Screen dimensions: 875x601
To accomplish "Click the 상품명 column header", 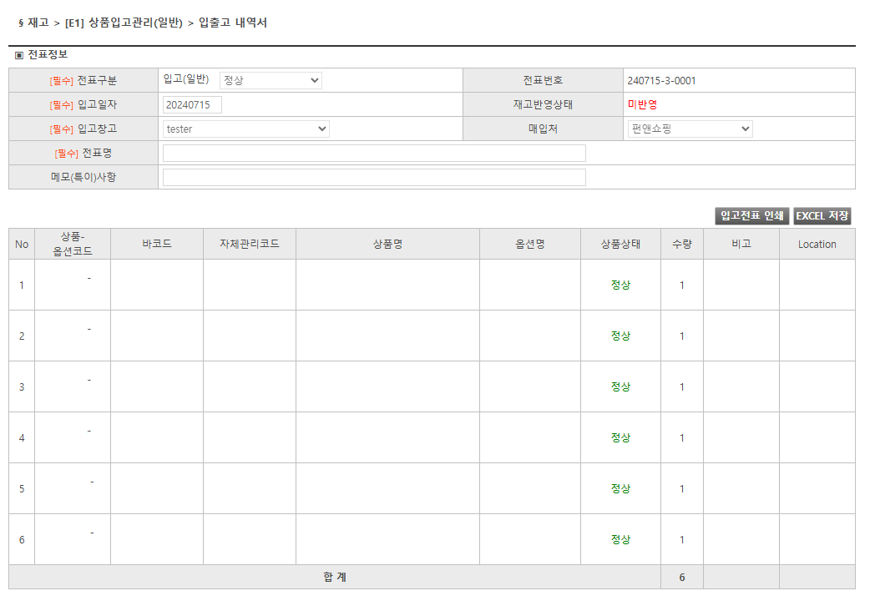I will tap(387, 244).
